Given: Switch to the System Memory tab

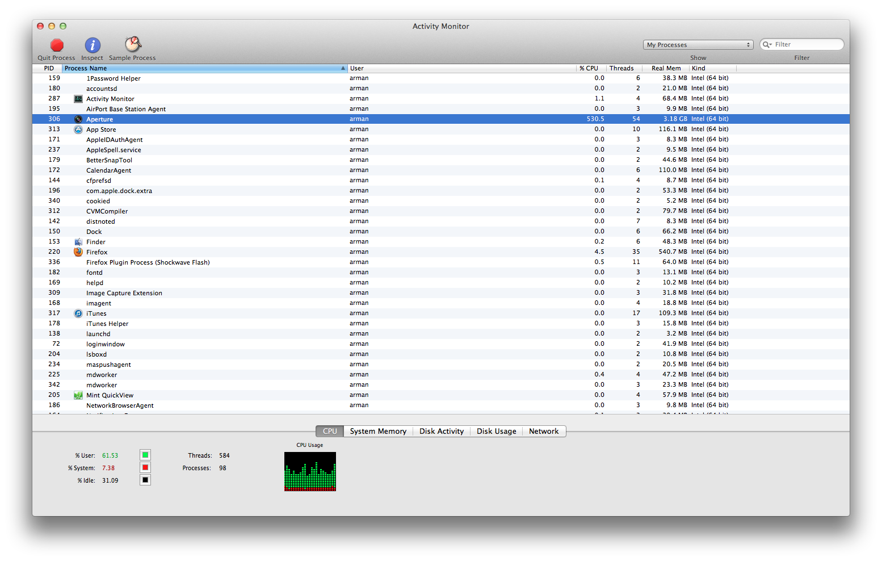Looking at the screenshot, I should (x=378, y=432).
